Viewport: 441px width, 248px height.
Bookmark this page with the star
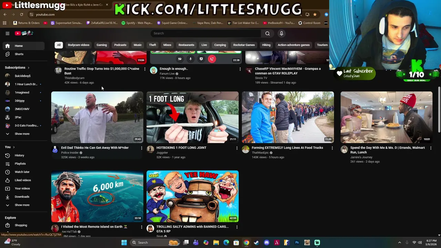click(x=315, y=14)
